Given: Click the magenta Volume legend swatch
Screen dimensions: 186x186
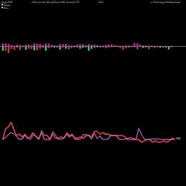Looking at the screenshot, I should [x=2, y=4].
